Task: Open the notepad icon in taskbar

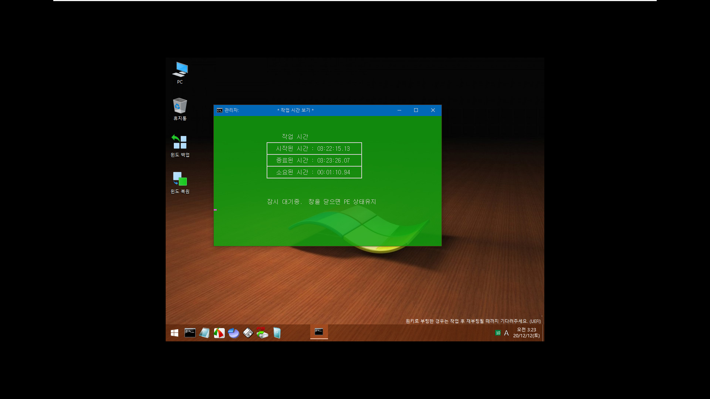Action: point(204,333)
